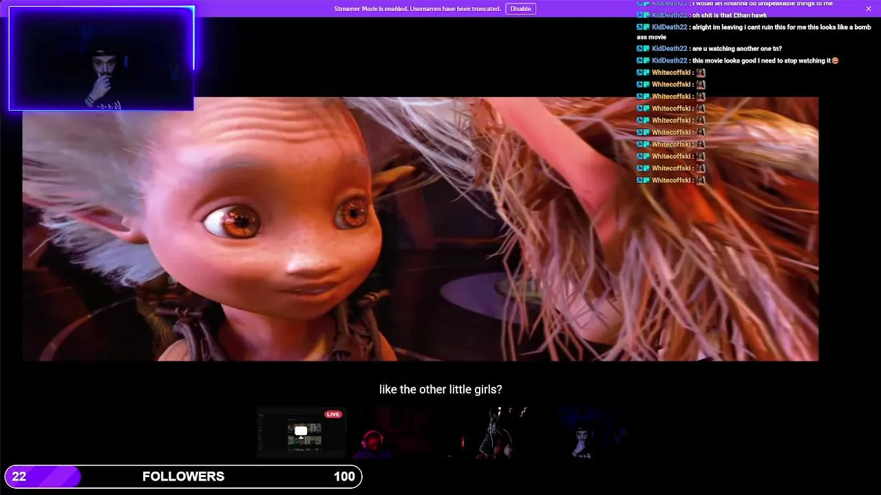Click the 'Streamer Mode is enabled' notice text
The image size is (881, 495).
point(417,9)
